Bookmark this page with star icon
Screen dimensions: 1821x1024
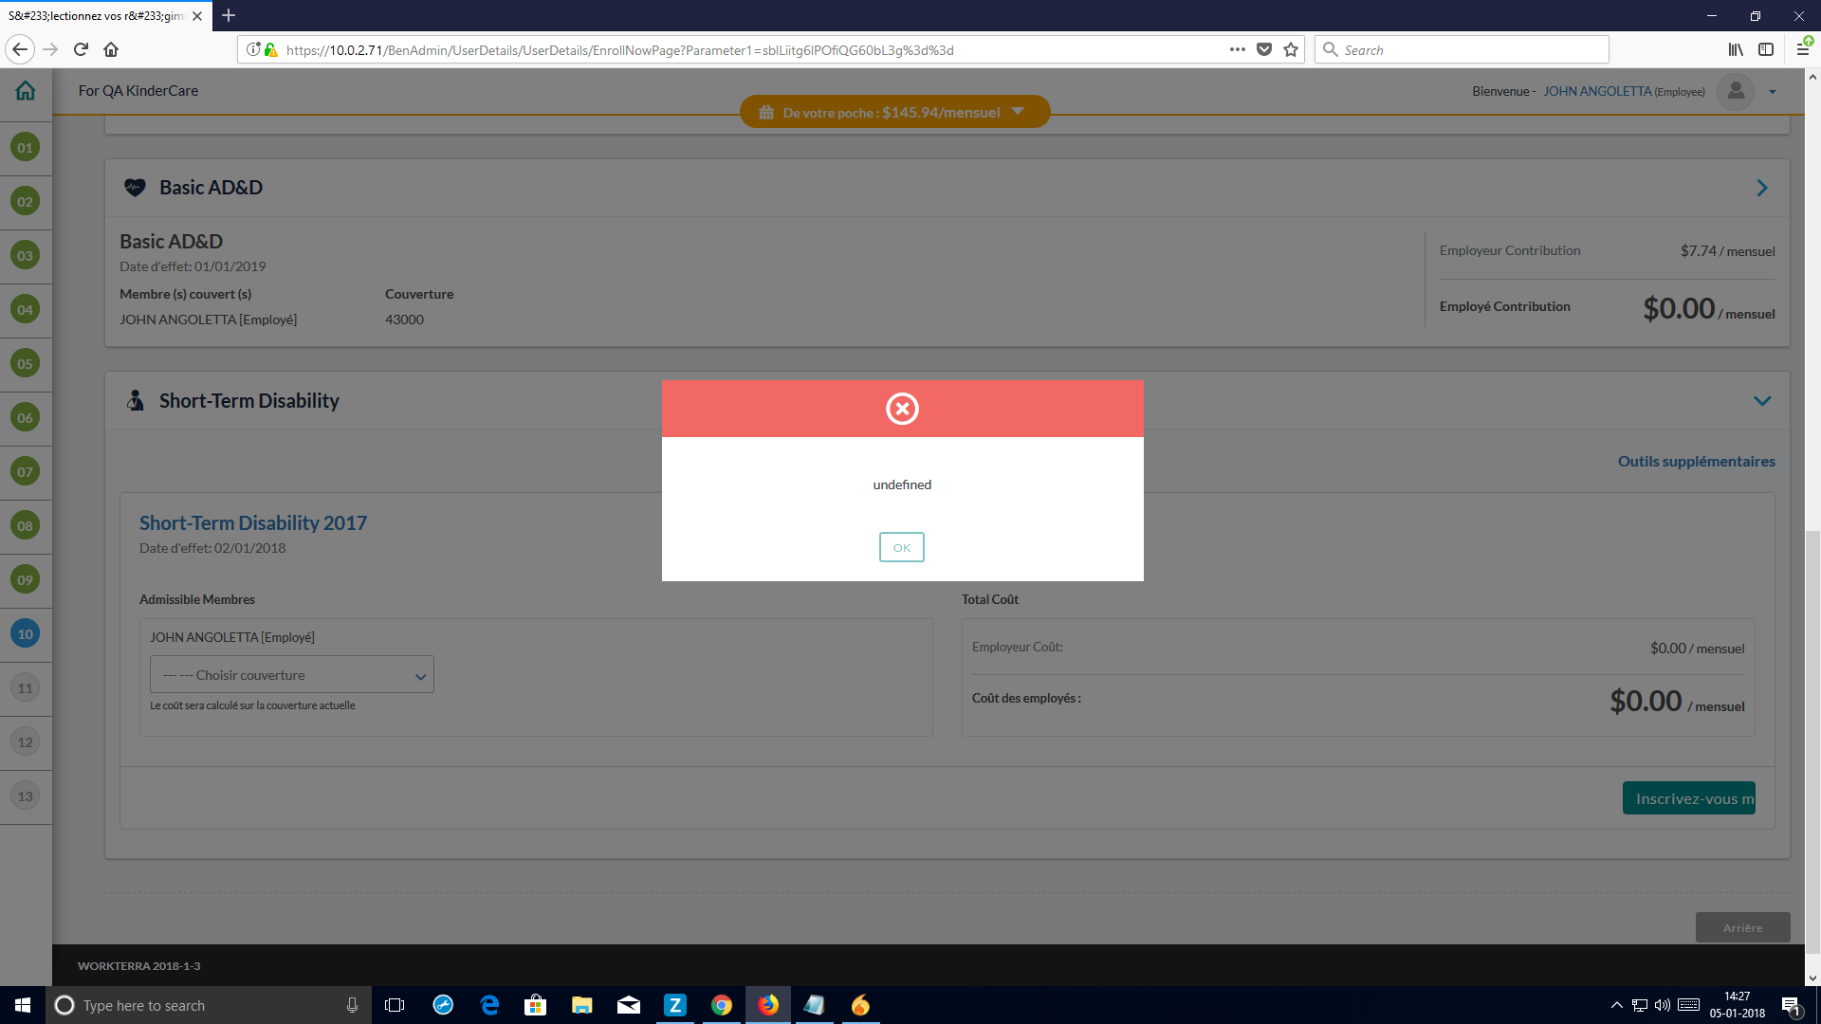pyautogui.click(x=1291, y=50)
